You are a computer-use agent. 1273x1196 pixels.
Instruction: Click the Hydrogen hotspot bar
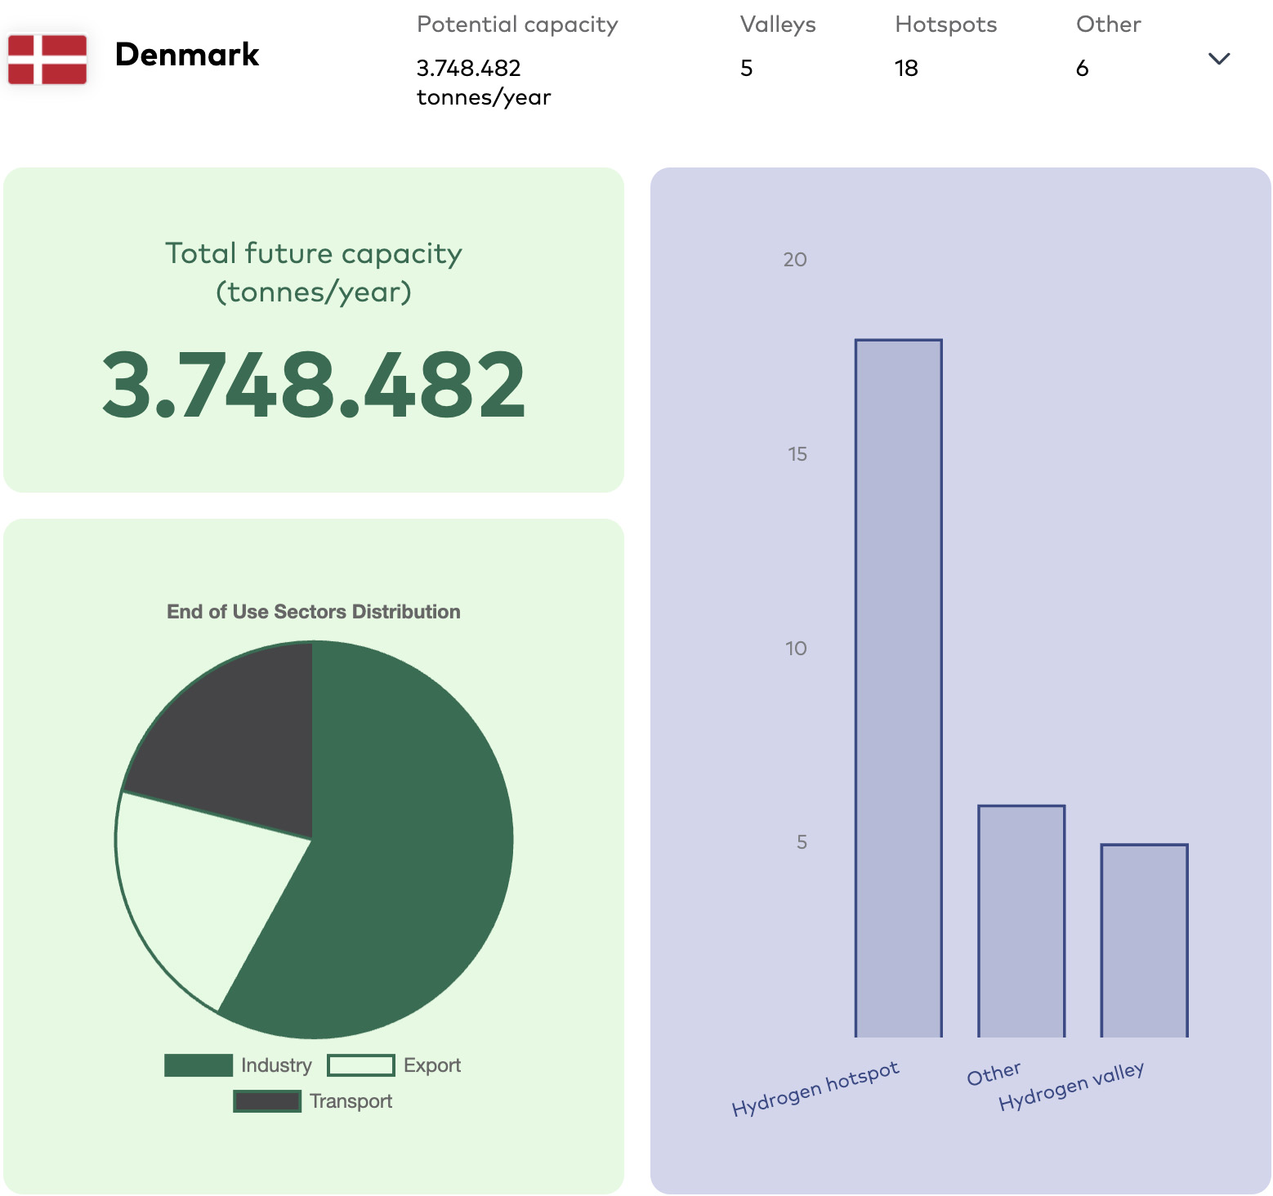tap(899, 688)
